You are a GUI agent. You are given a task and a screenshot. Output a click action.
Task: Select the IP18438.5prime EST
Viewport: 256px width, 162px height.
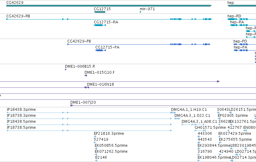pyautogui.click(x=89, y=125)
